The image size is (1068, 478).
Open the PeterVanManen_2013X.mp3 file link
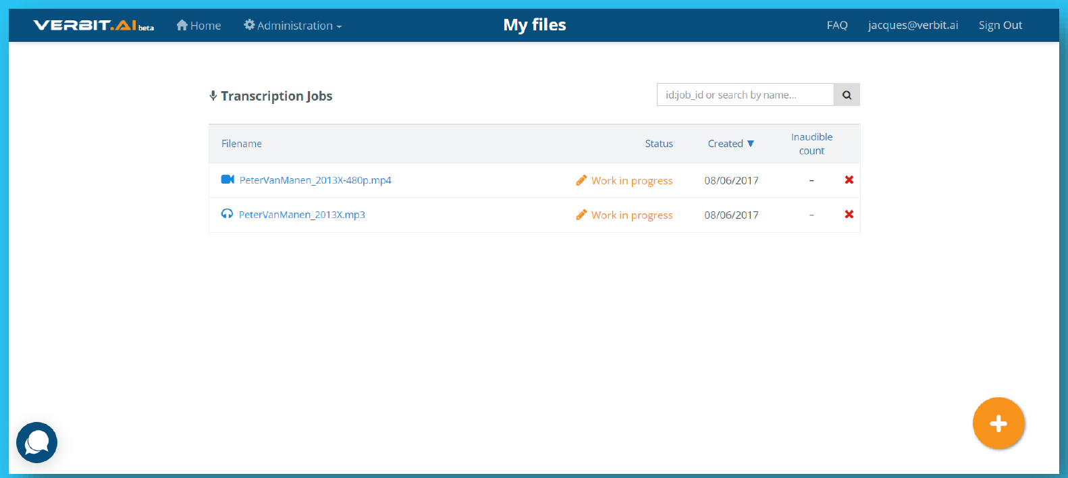[x=302, y=215]
